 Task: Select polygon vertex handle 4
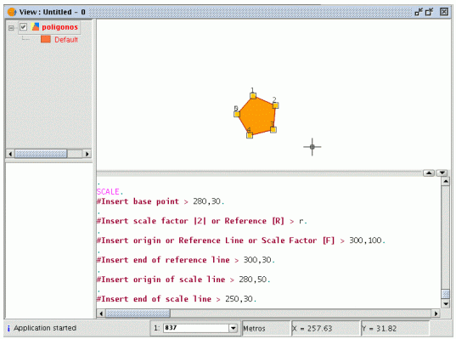pos(250,135)
